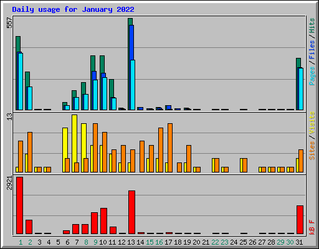
Task: Click day label 1 on the x-axis
Action: pyautogui.click(x=21, y=242)
